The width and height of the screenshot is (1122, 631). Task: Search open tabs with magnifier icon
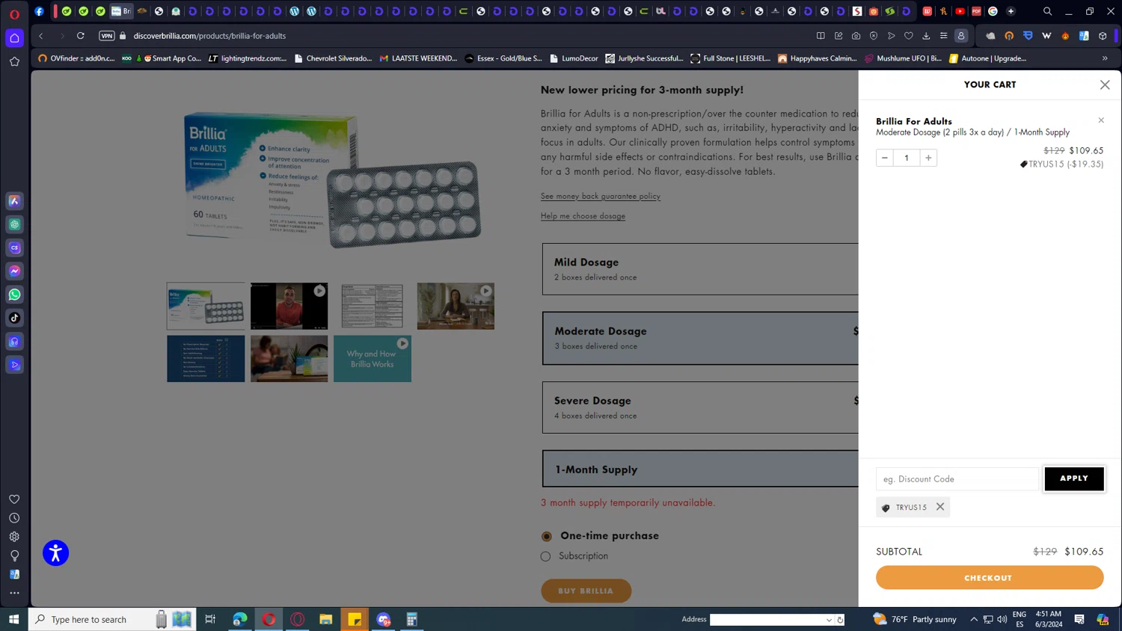(x=1047, y=11)
